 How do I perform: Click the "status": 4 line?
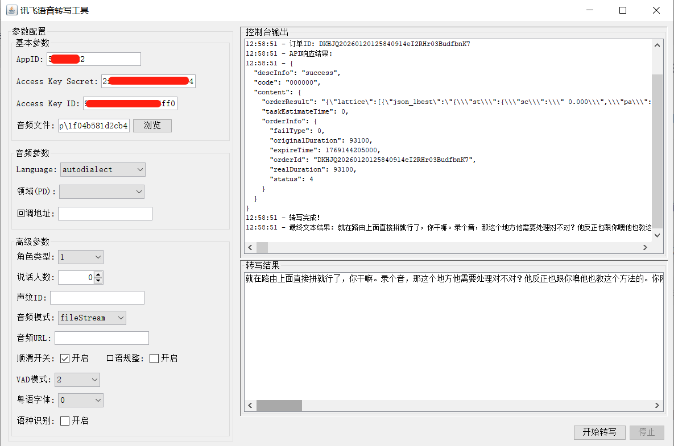coord(291,179)
